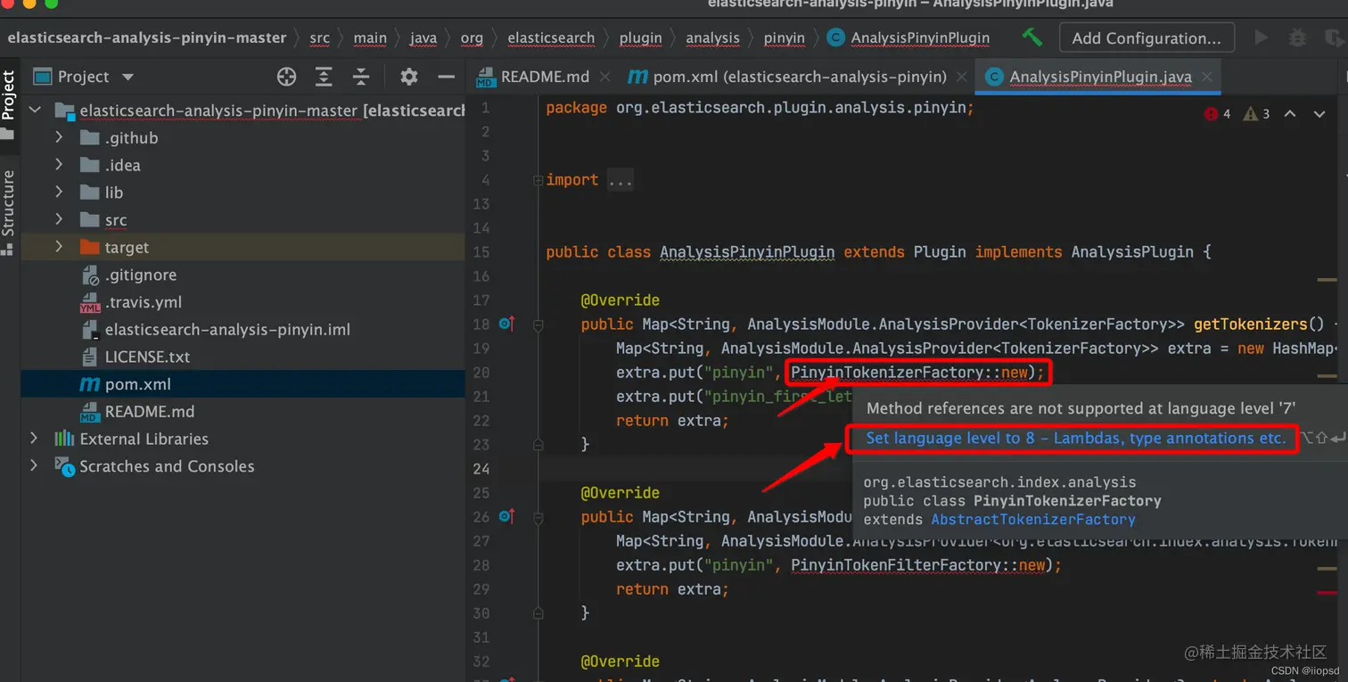
Task: Click breadcrumb item analysis
Action: pyautogui.click(x=712, y=38)
